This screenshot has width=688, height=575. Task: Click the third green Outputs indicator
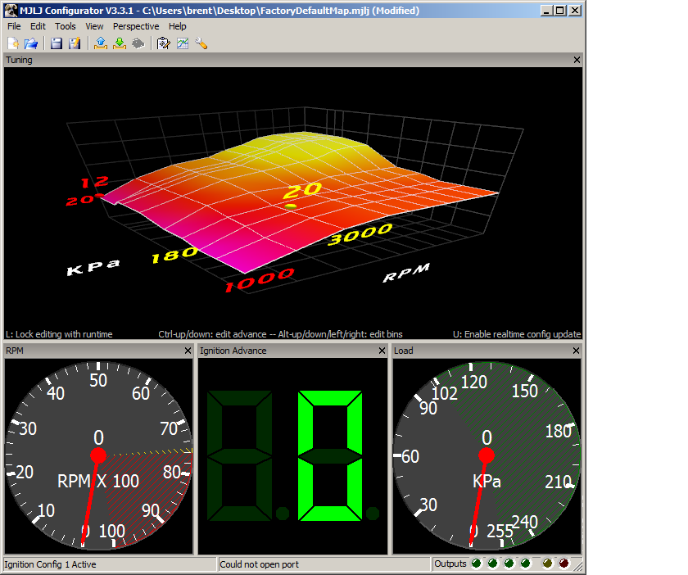pos(509,564)
